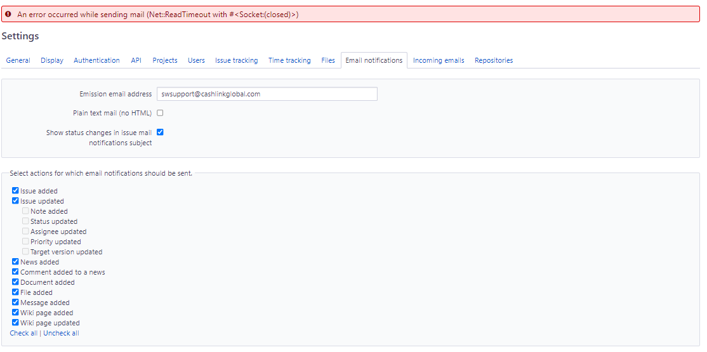Open the Time tracking tab
The width and height of the screenshot is (707, 352).
tap(289, 60)
